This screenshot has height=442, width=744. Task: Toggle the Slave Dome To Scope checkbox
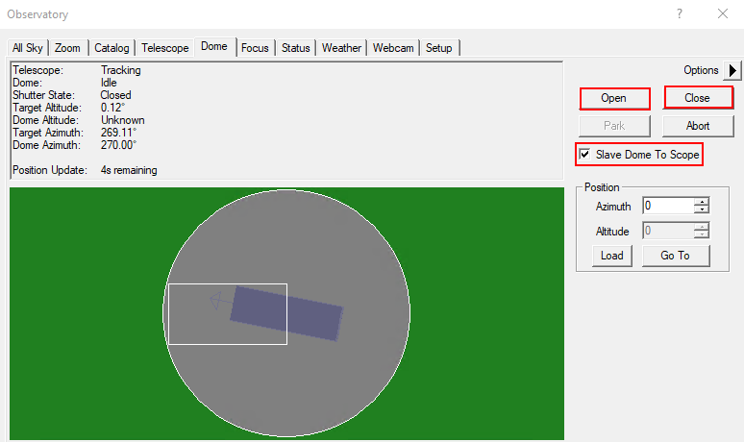coord(584,154)
